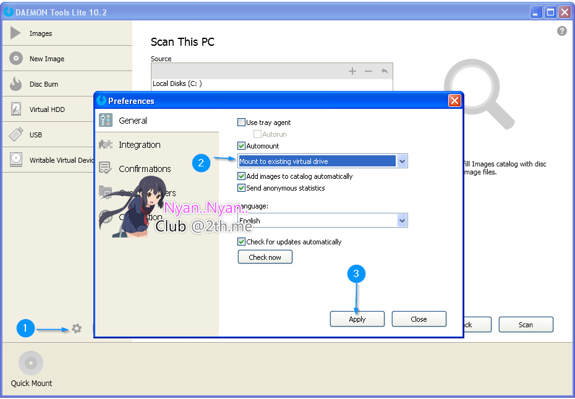Click the Quick Mount label
Image resolution: width=575 pixels, height=399 pixels.
pos(32,383)
